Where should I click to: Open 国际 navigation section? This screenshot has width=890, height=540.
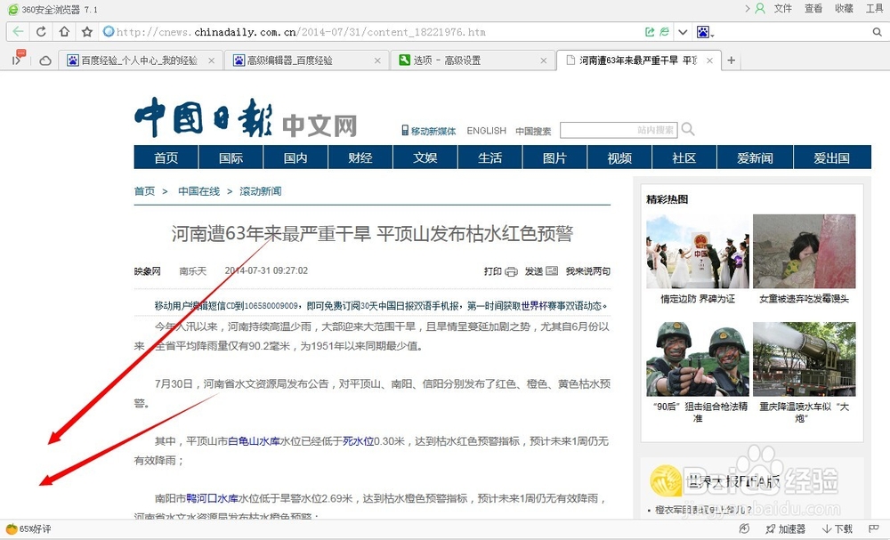click(x=231, y=157)
